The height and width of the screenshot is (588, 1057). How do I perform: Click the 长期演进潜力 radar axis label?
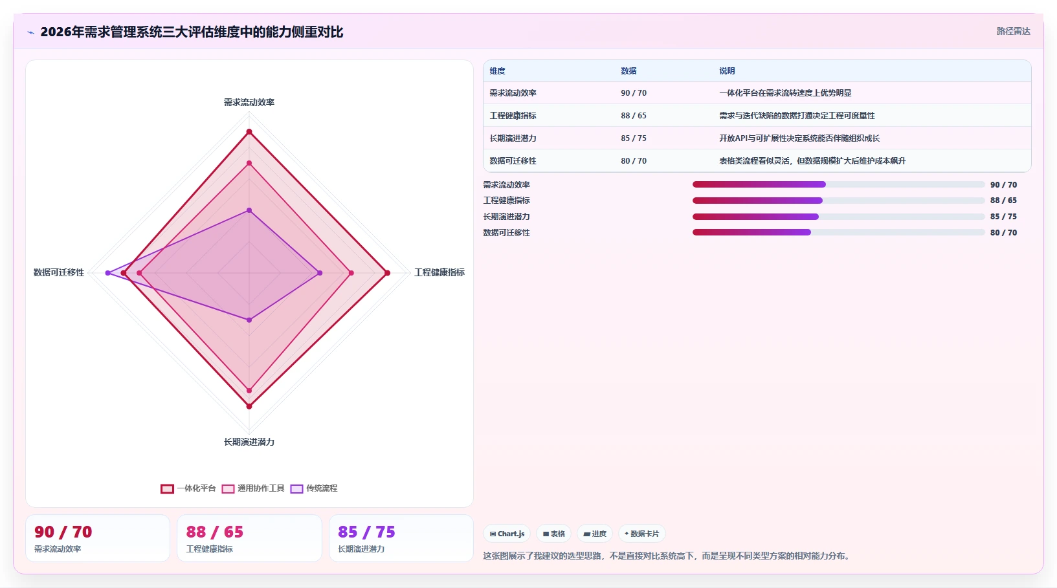tap(249, 442)
